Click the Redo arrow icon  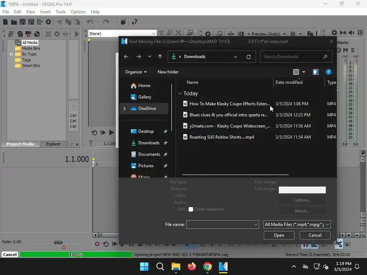pyautogui.click(x=106, y=22)
